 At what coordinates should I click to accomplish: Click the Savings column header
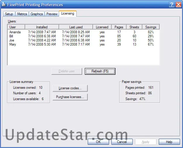(x=151, y=27)
